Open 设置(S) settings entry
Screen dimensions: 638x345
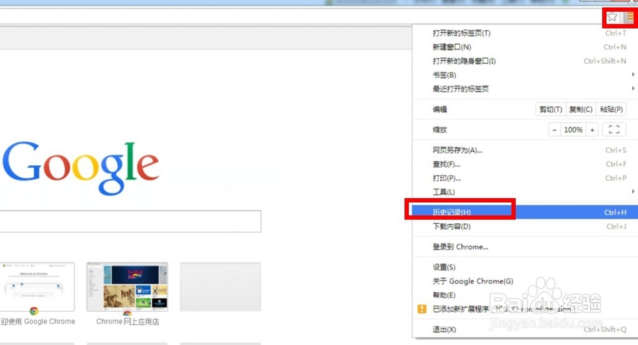525,267
